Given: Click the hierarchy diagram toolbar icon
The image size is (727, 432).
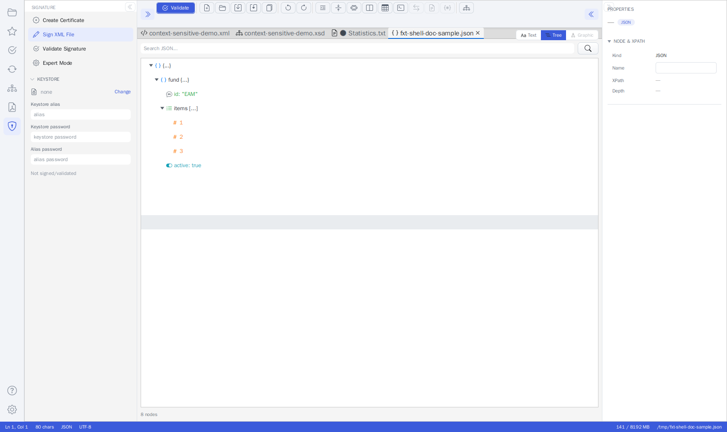Looking at the screenshot, I should [x=466, y=8].
